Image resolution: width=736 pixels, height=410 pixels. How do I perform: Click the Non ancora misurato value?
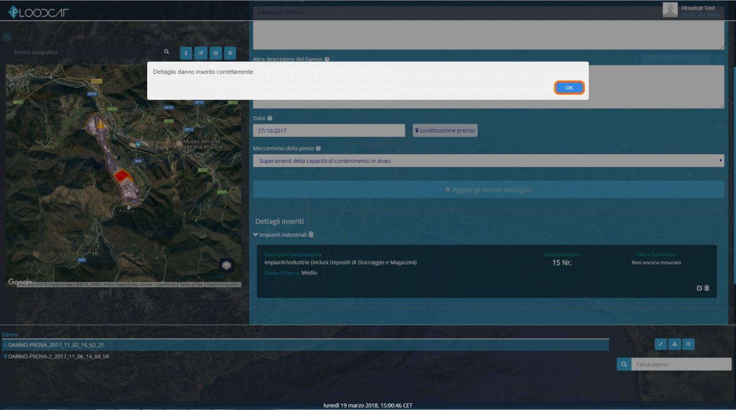tap(656, 263)
